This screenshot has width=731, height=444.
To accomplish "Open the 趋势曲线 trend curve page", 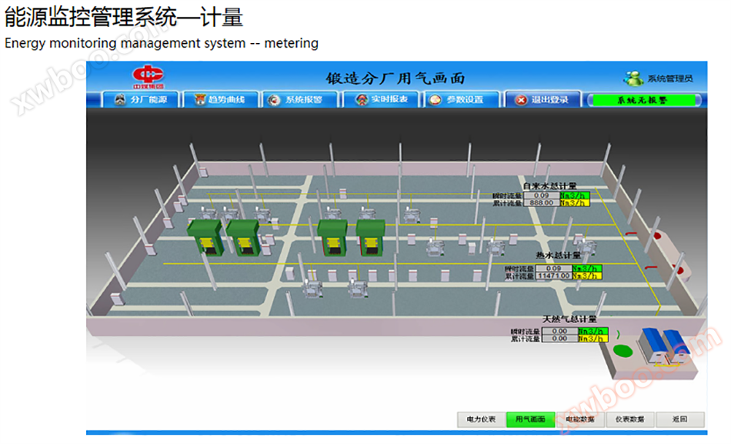I will point(220,100).
